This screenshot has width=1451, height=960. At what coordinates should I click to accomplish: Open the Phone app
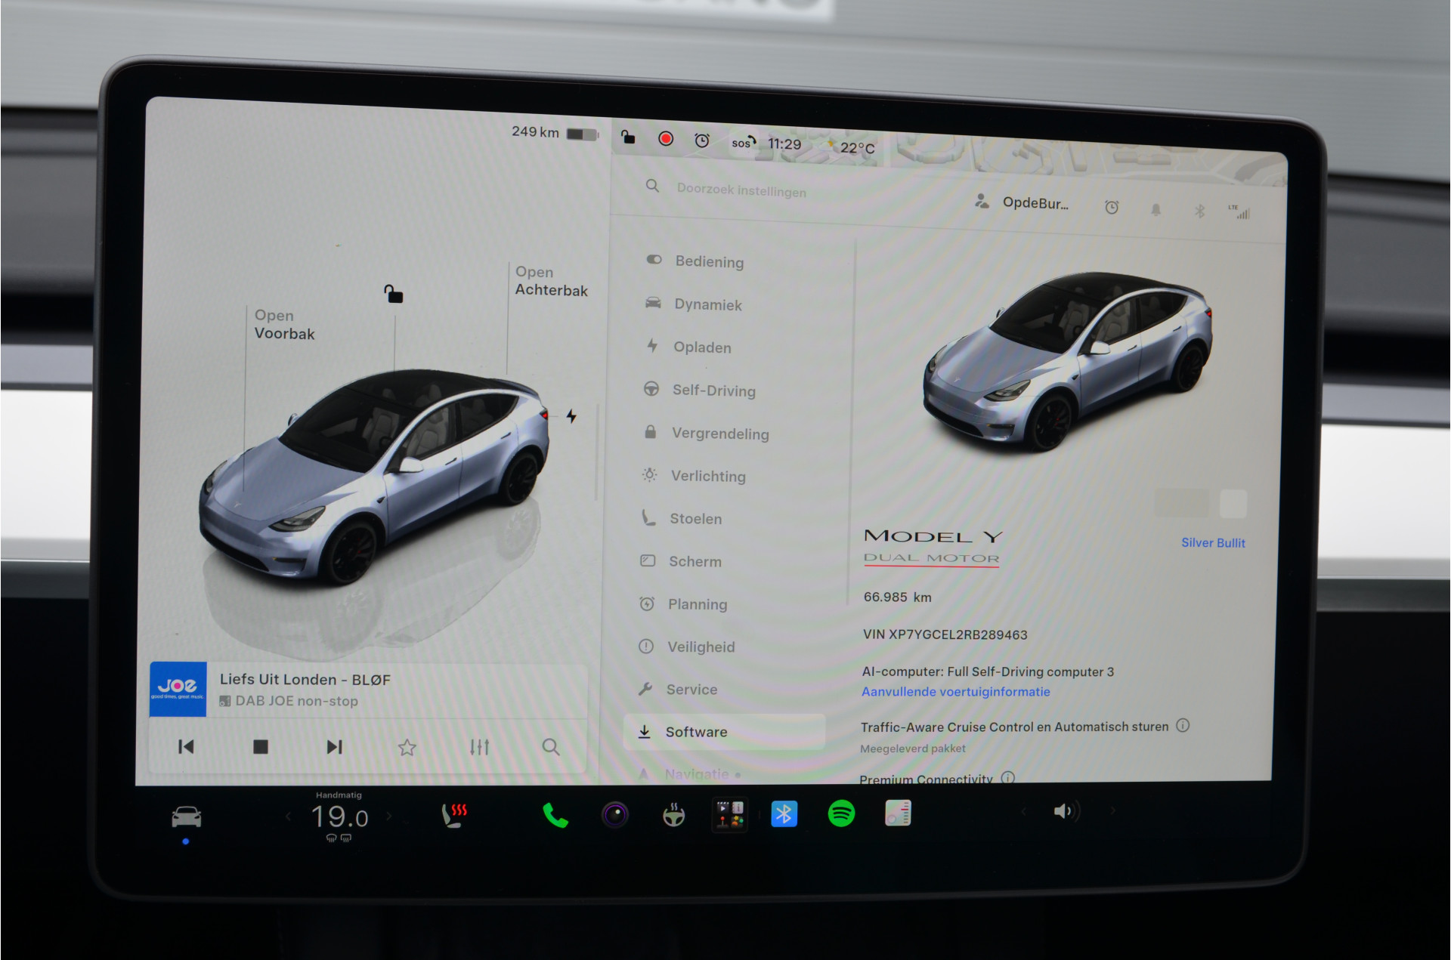pyautogui.click(x=555, y=816)
